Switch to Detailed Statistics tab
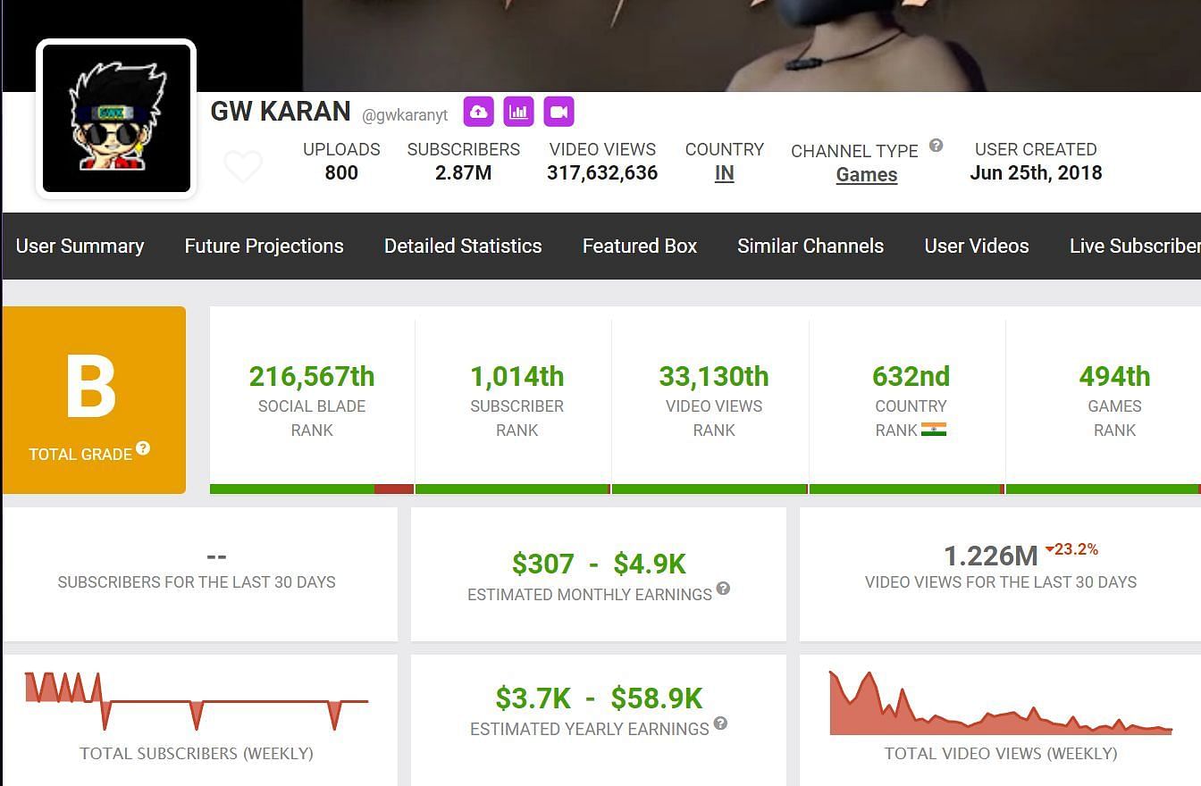 [x=463, y=246]
